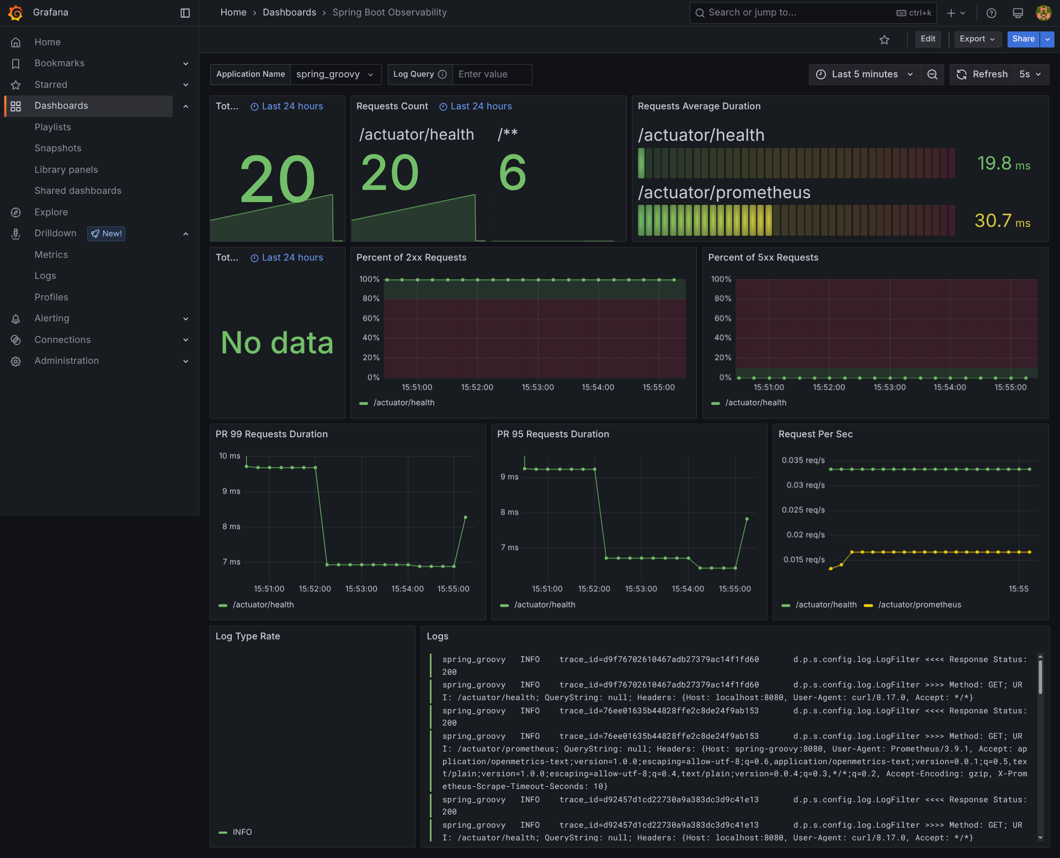This screenshot has height=858, width=1060.
Task: Open Explore in the sidebar
Action: coord(51,212)
